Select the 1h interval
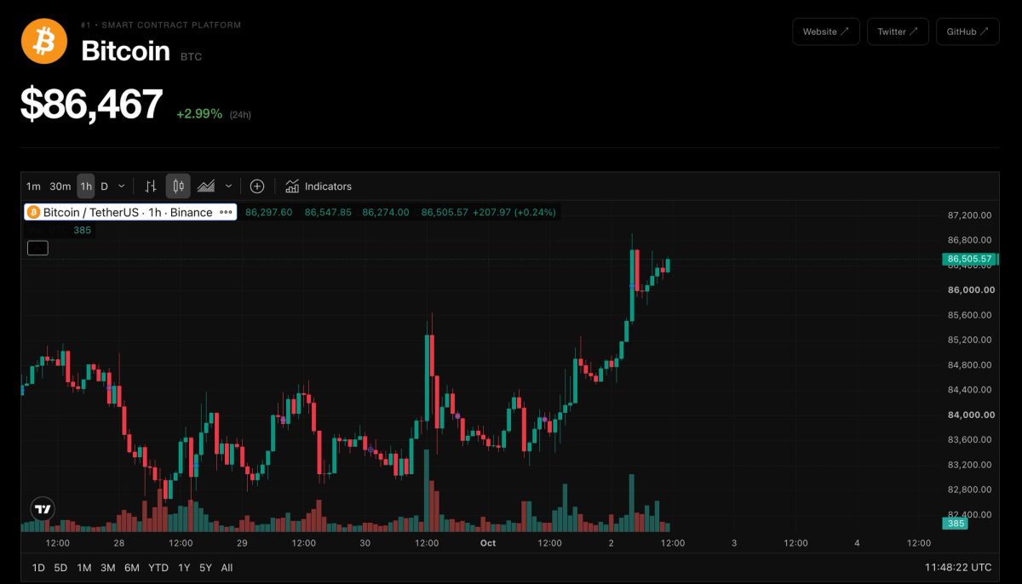This screenshot has width=1022, height=584. click(86, 186)
